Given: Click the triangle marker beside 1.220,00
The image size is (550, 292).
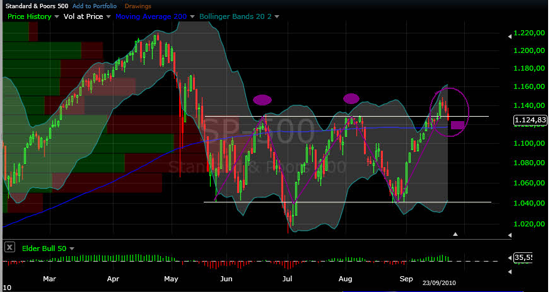Looking at the screenshot, I should tap(510, 36).
